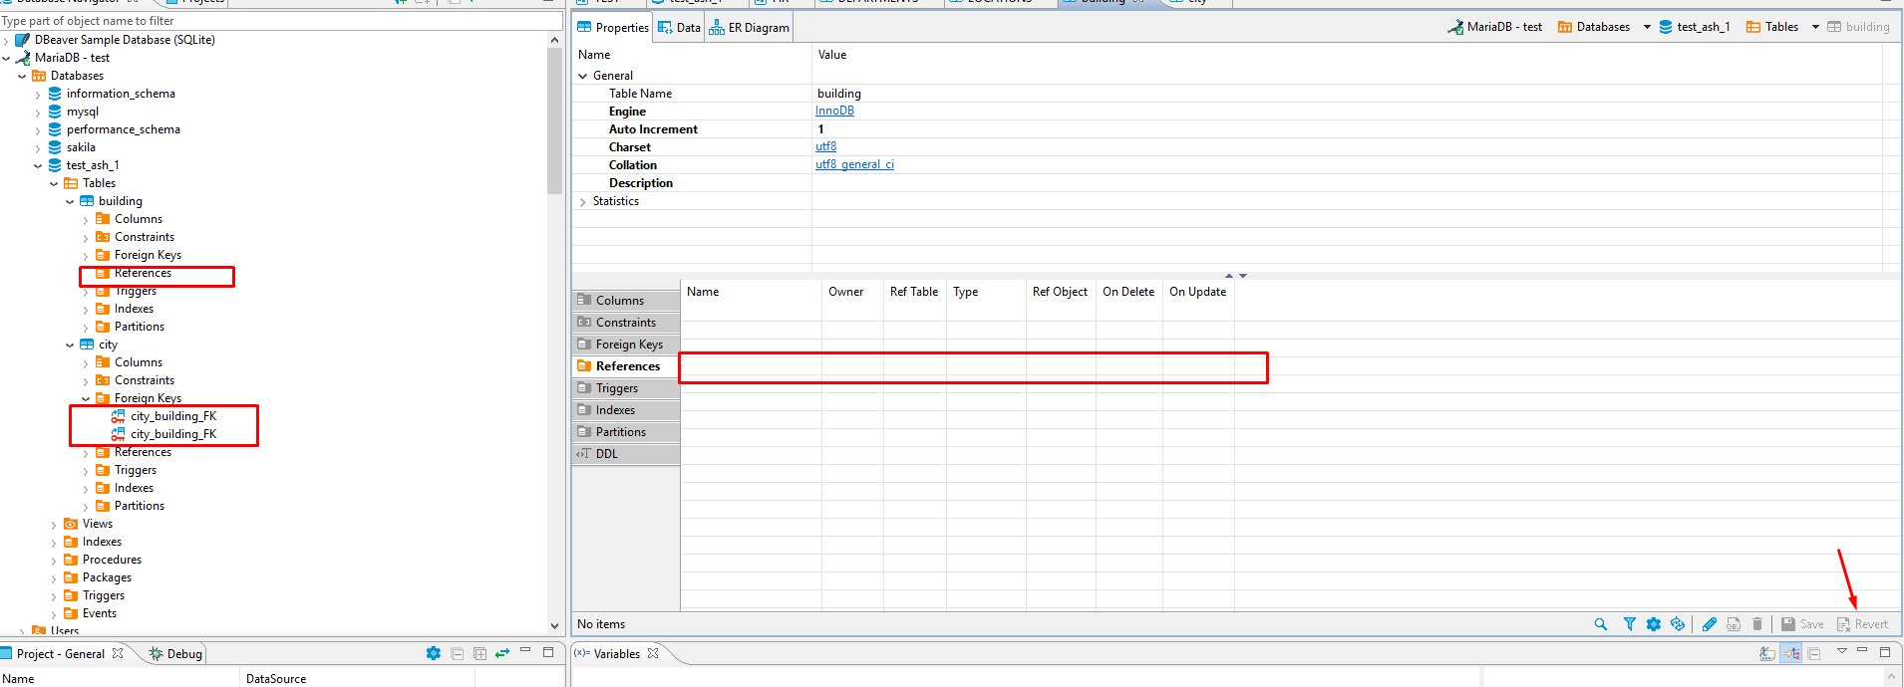This screenshot has width=1904, height=687.
Task: Select DBeaver Sample Database (SQLite) connection
Action: [x=125, y=40]
